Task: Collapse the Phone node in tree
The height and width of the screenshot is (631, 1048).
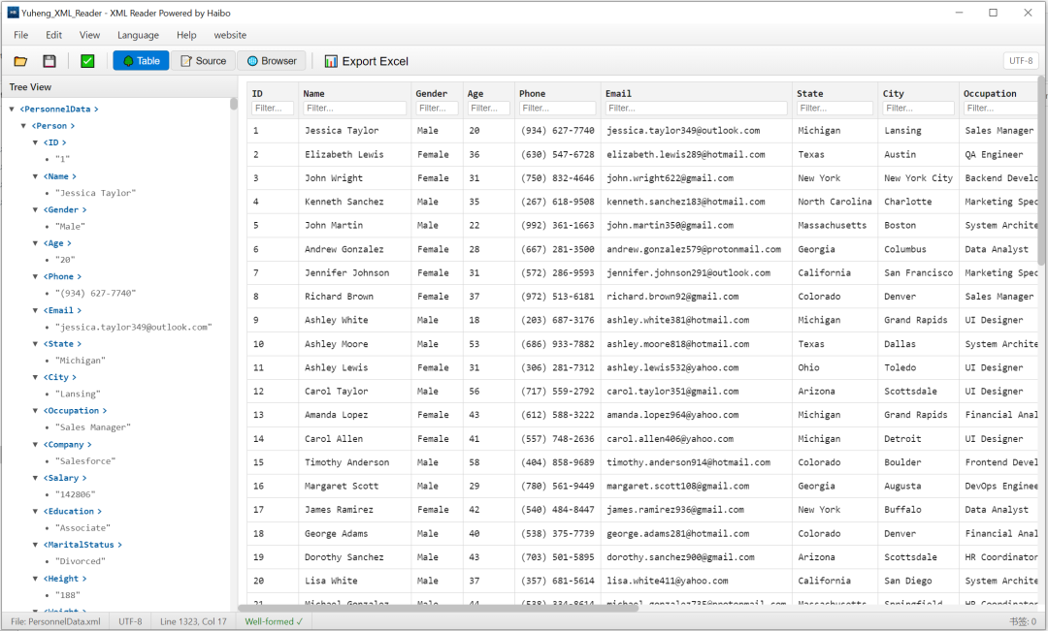Action: point(36,276)
